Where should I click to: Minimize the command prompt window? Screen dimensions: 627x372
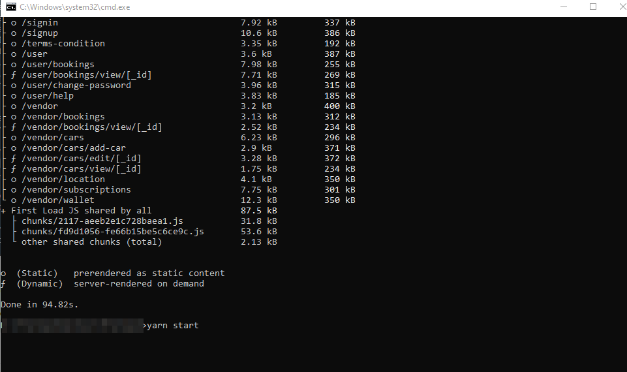[563, 7]
